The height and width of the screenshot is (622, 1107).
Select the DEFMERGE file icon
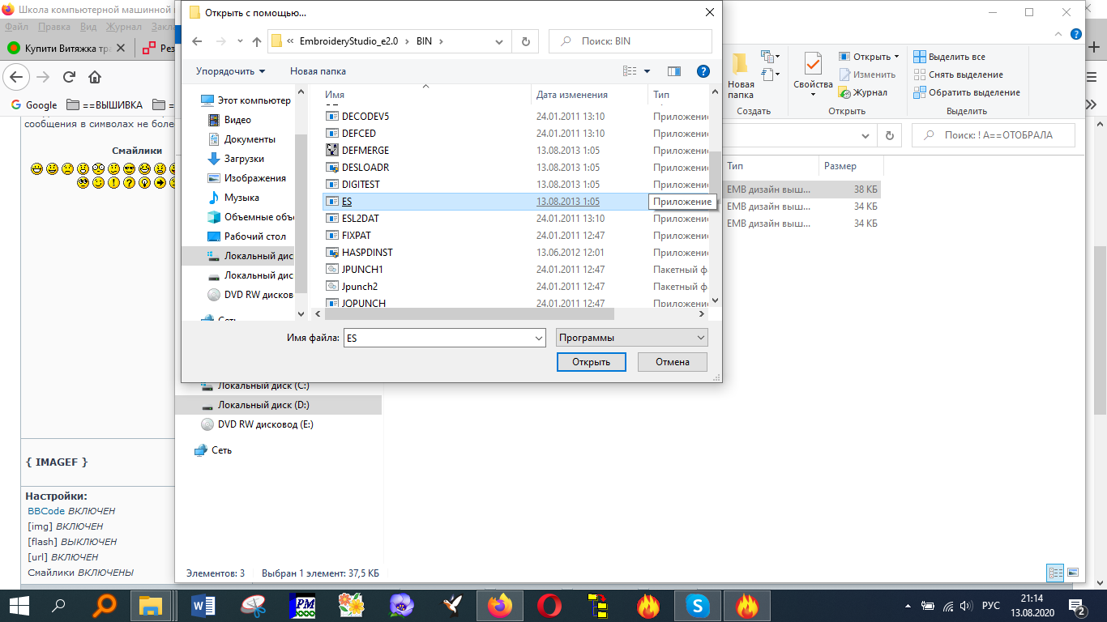coord(332,150)
